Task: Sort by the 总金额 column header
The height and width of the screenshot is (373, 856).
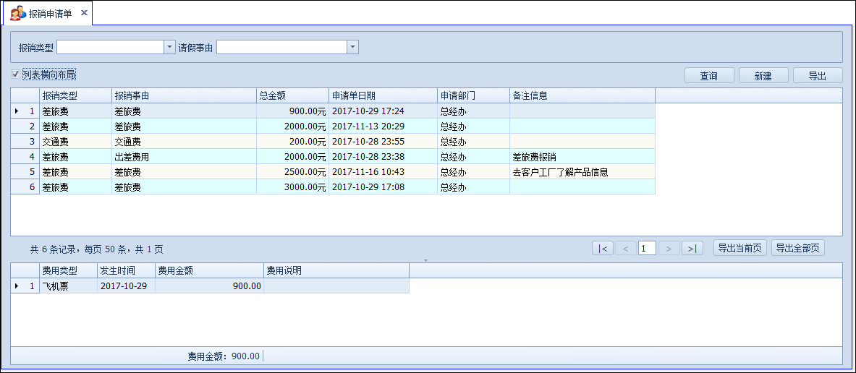Action: (x=292, y=95)
